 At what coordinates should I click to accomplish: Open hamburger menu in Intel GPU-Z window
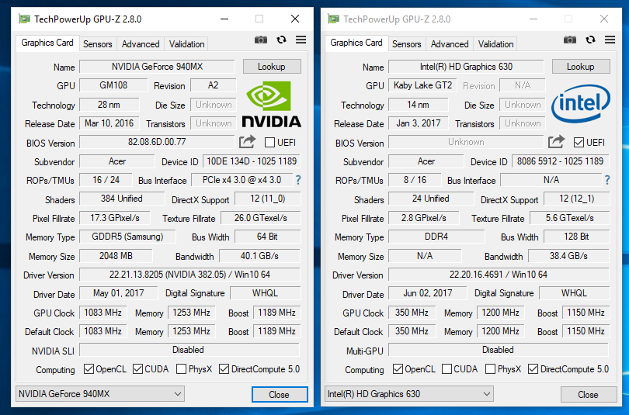(x=610, y=40)
